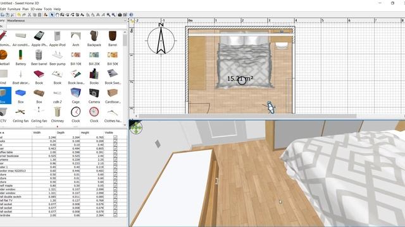Click the Cut scissors icon
The width and height of the screenshot is (405, 227).
pyautogui.click(x=30, y=15)
